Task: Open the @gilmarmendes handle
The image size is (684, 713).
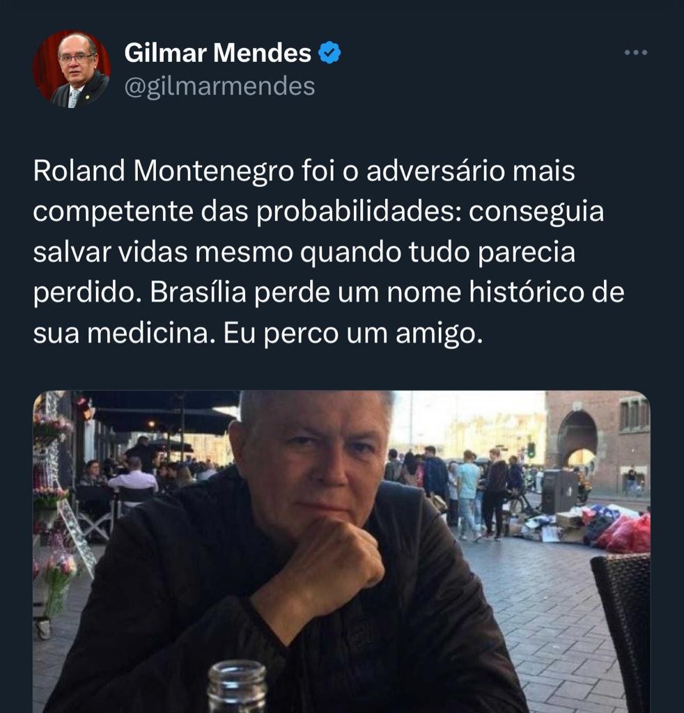Action: click(219, 86)
